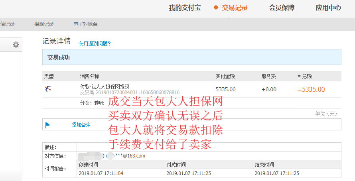Select the 提现记录 sub-menu item
The width and height of the screenshot is (355, 181).
44,24
